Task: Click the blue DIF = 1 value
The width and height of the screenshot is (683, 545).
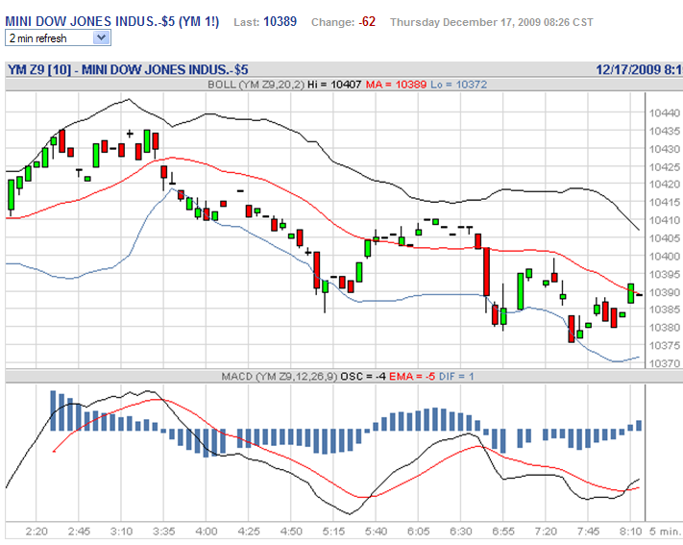Action: (x=456, y=376)
